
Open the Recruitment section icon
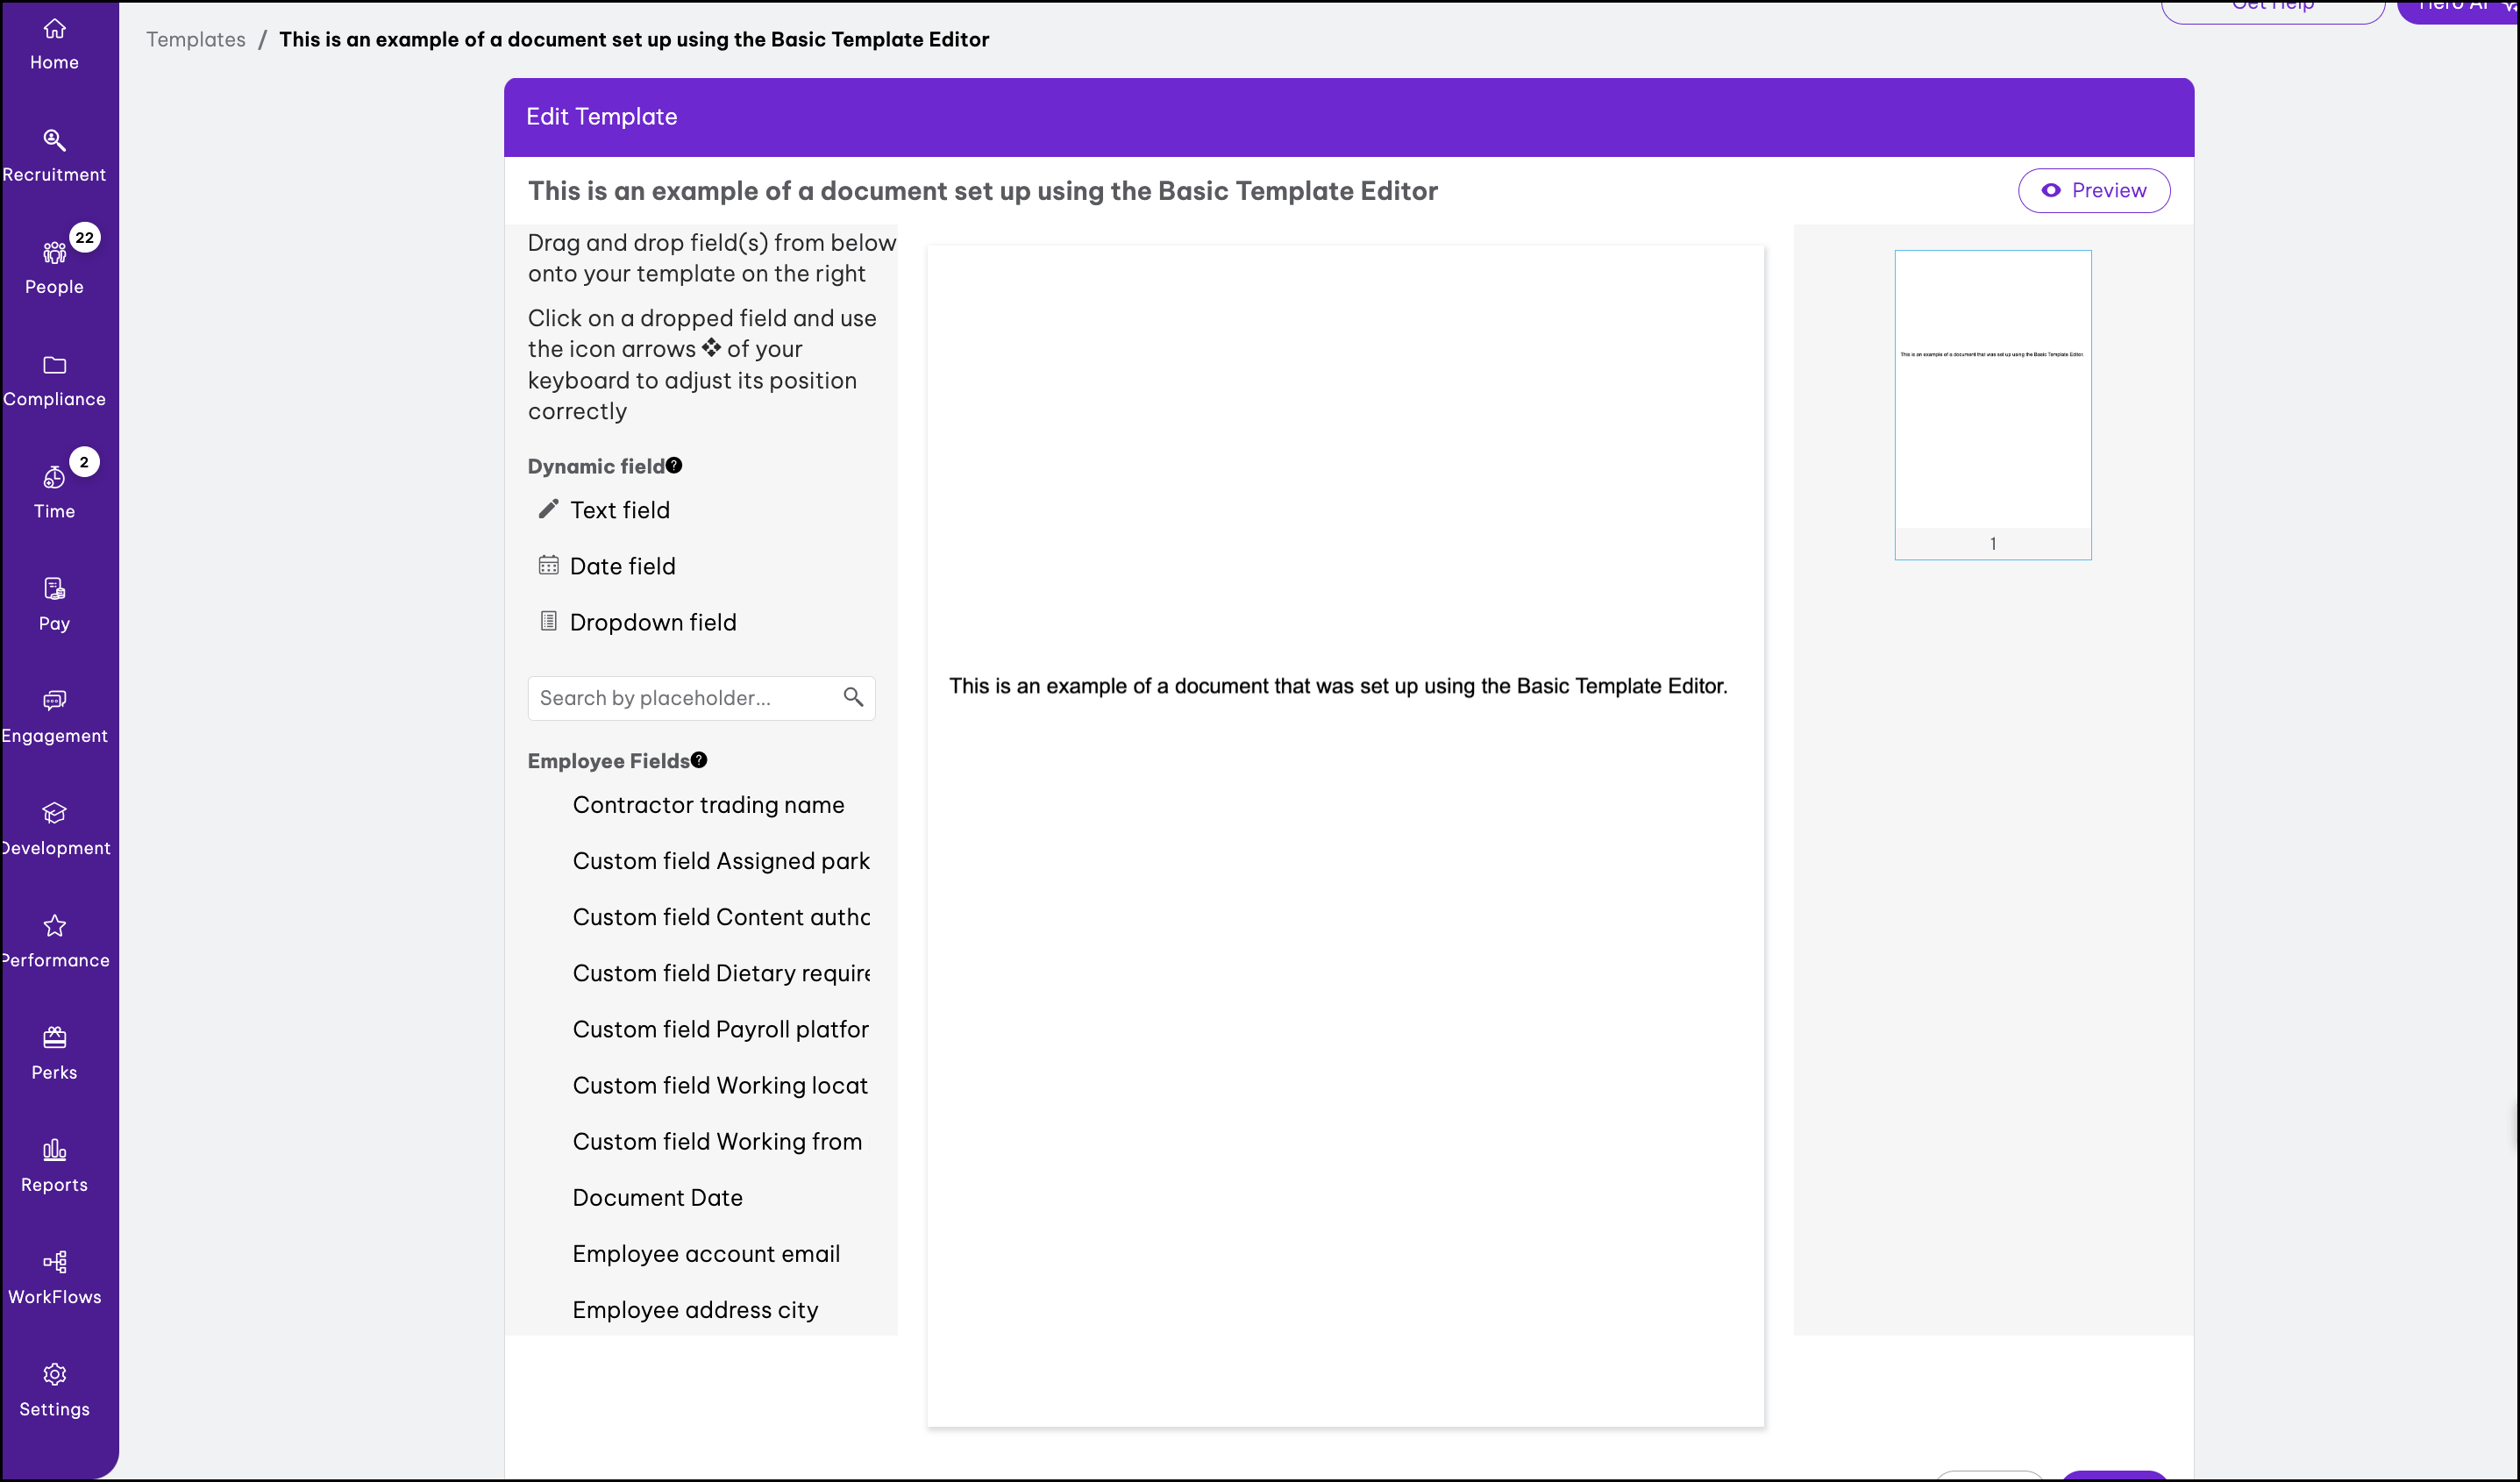point(54,141)
